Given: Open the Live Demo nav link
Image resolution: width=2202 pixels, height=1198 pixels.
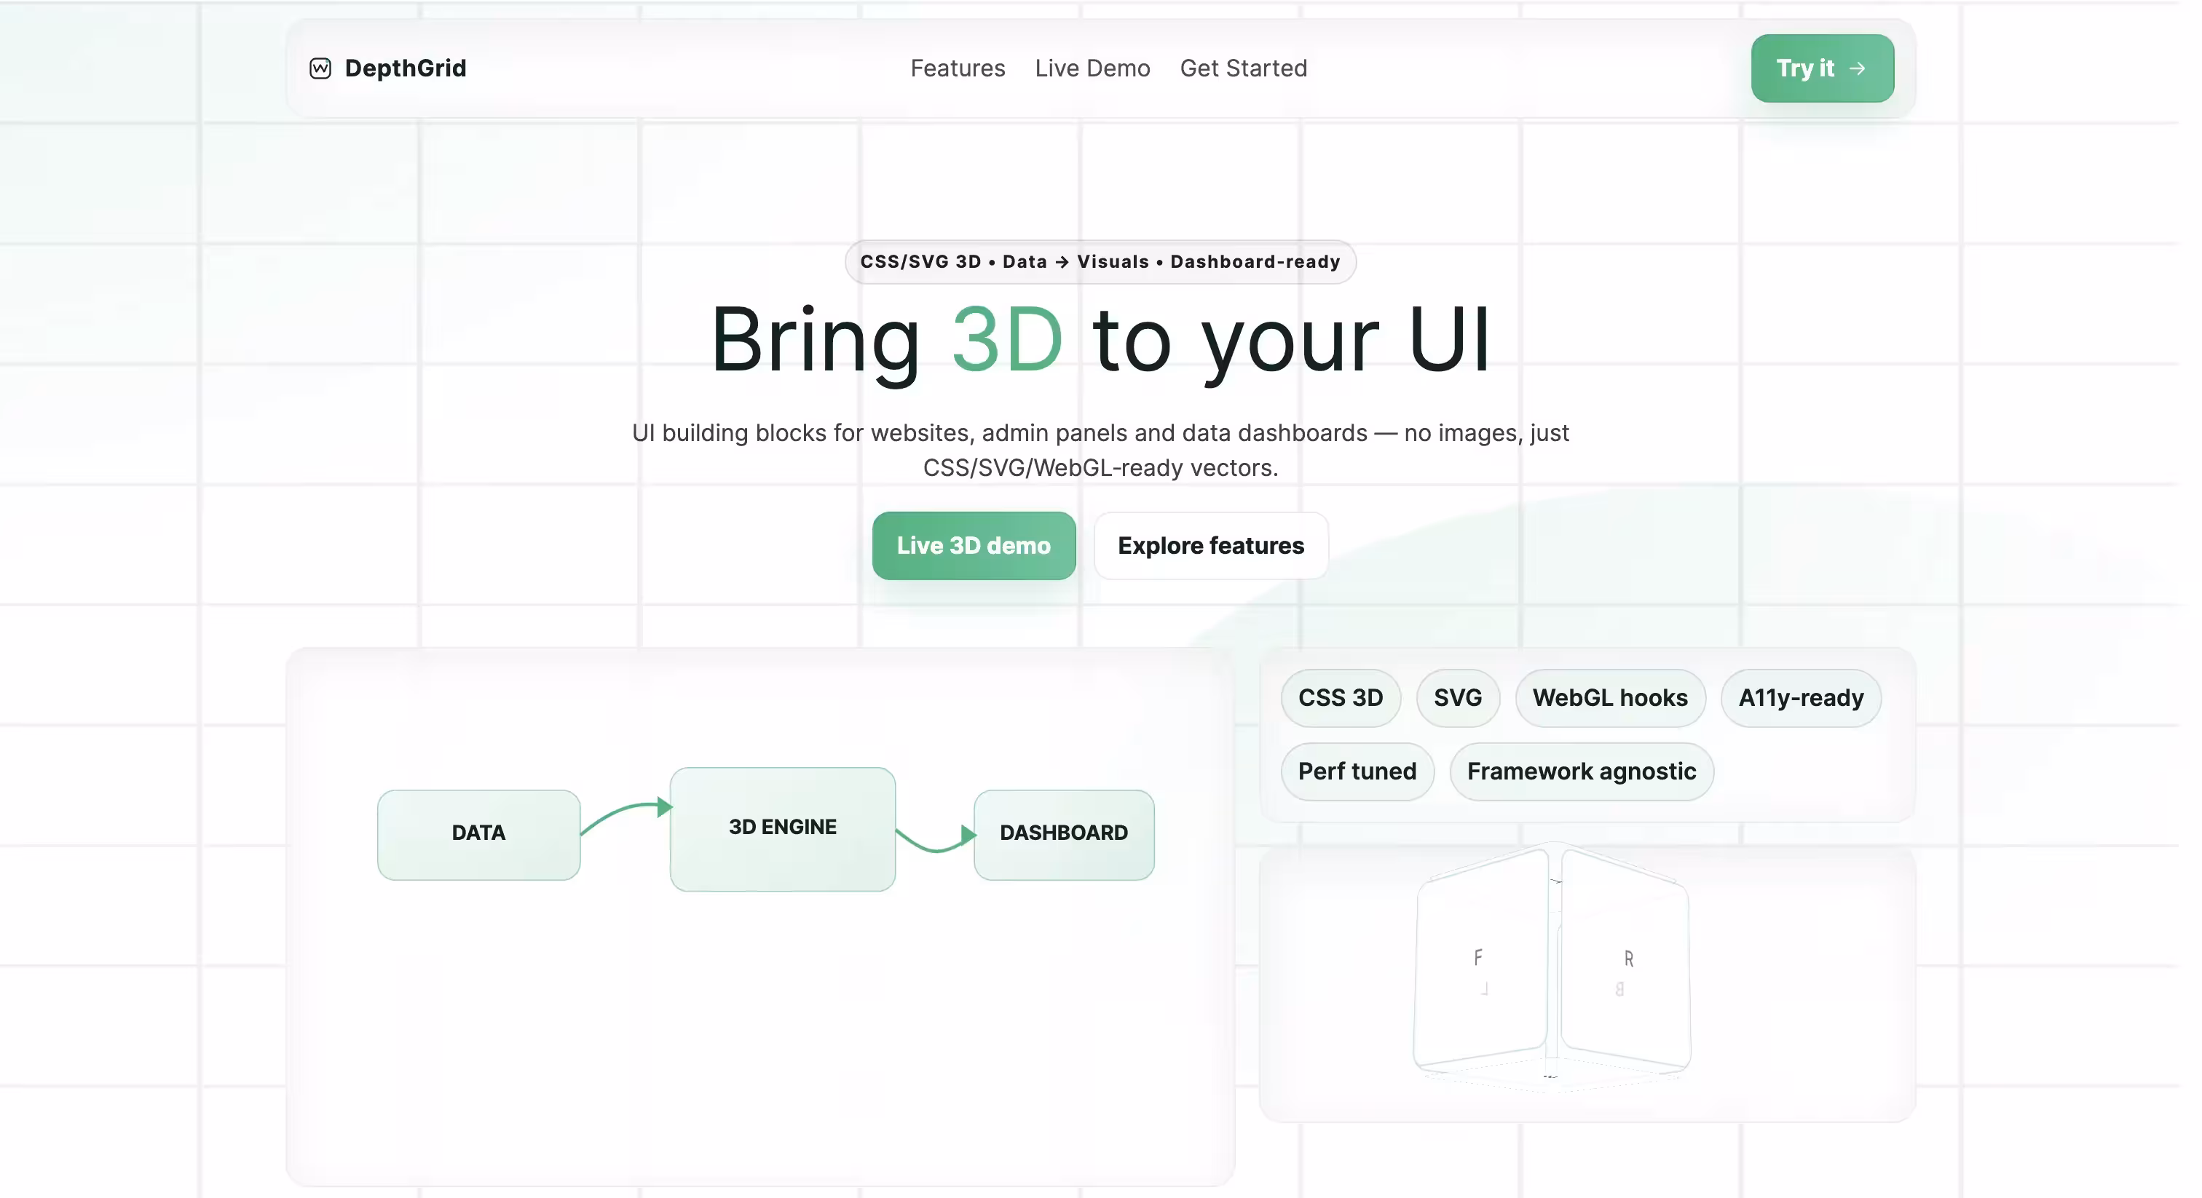Looking at the screenshot, I should pos(1092,68).
